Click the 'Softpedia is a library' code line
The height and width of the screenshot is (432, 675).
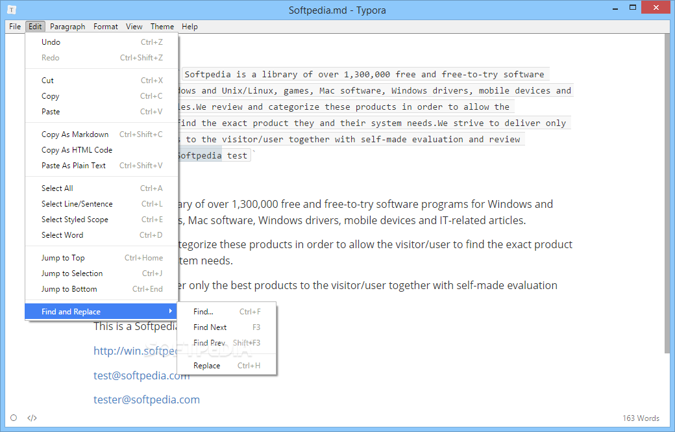(364, 74)
